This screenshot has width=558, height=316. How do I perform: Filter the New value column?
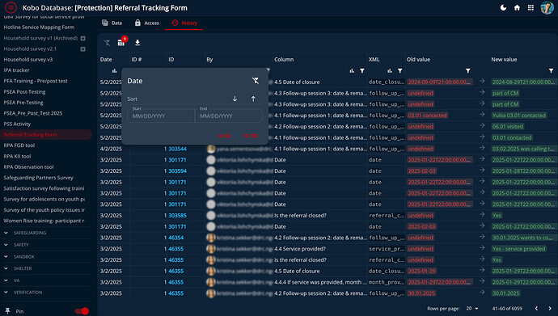click(x=551, y=71)
